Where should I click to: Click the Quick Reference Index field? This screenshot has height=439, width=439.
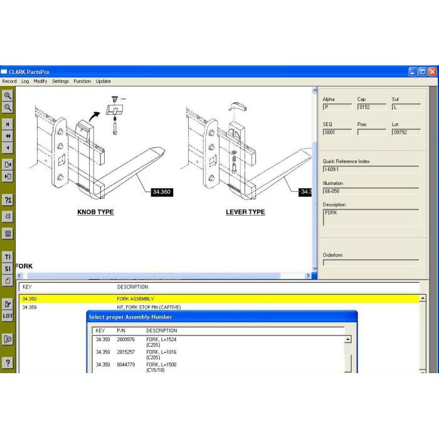371,169
